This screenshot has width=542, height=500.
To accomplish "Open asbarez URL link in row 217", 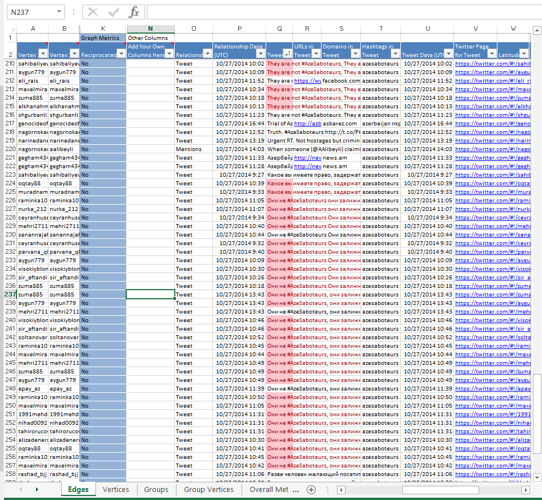I will [307, 124].
